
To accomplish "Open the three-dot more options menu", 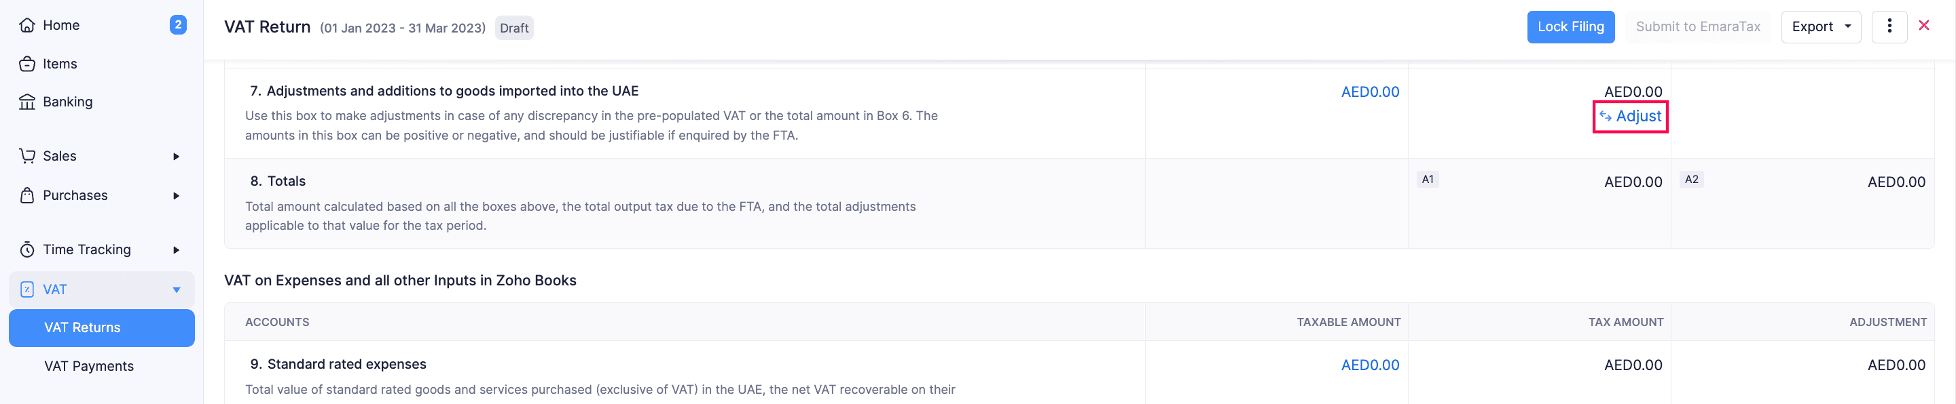I will [x=1889, y=27].
